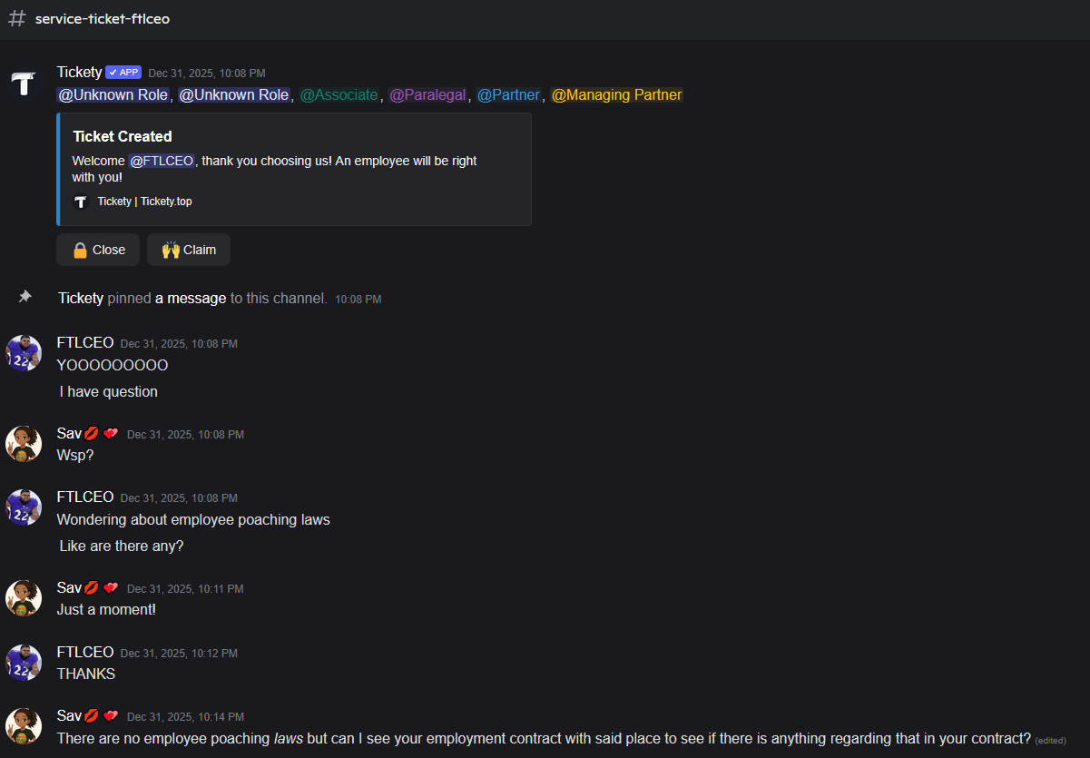Viewport: 1090px width, 758px height.
Task: Click the channel hashtag icon in header
Action: point(16,19)
